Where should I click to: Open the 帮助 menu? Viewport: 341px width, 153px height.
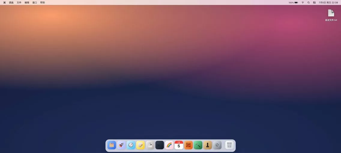tap(42, 3)
